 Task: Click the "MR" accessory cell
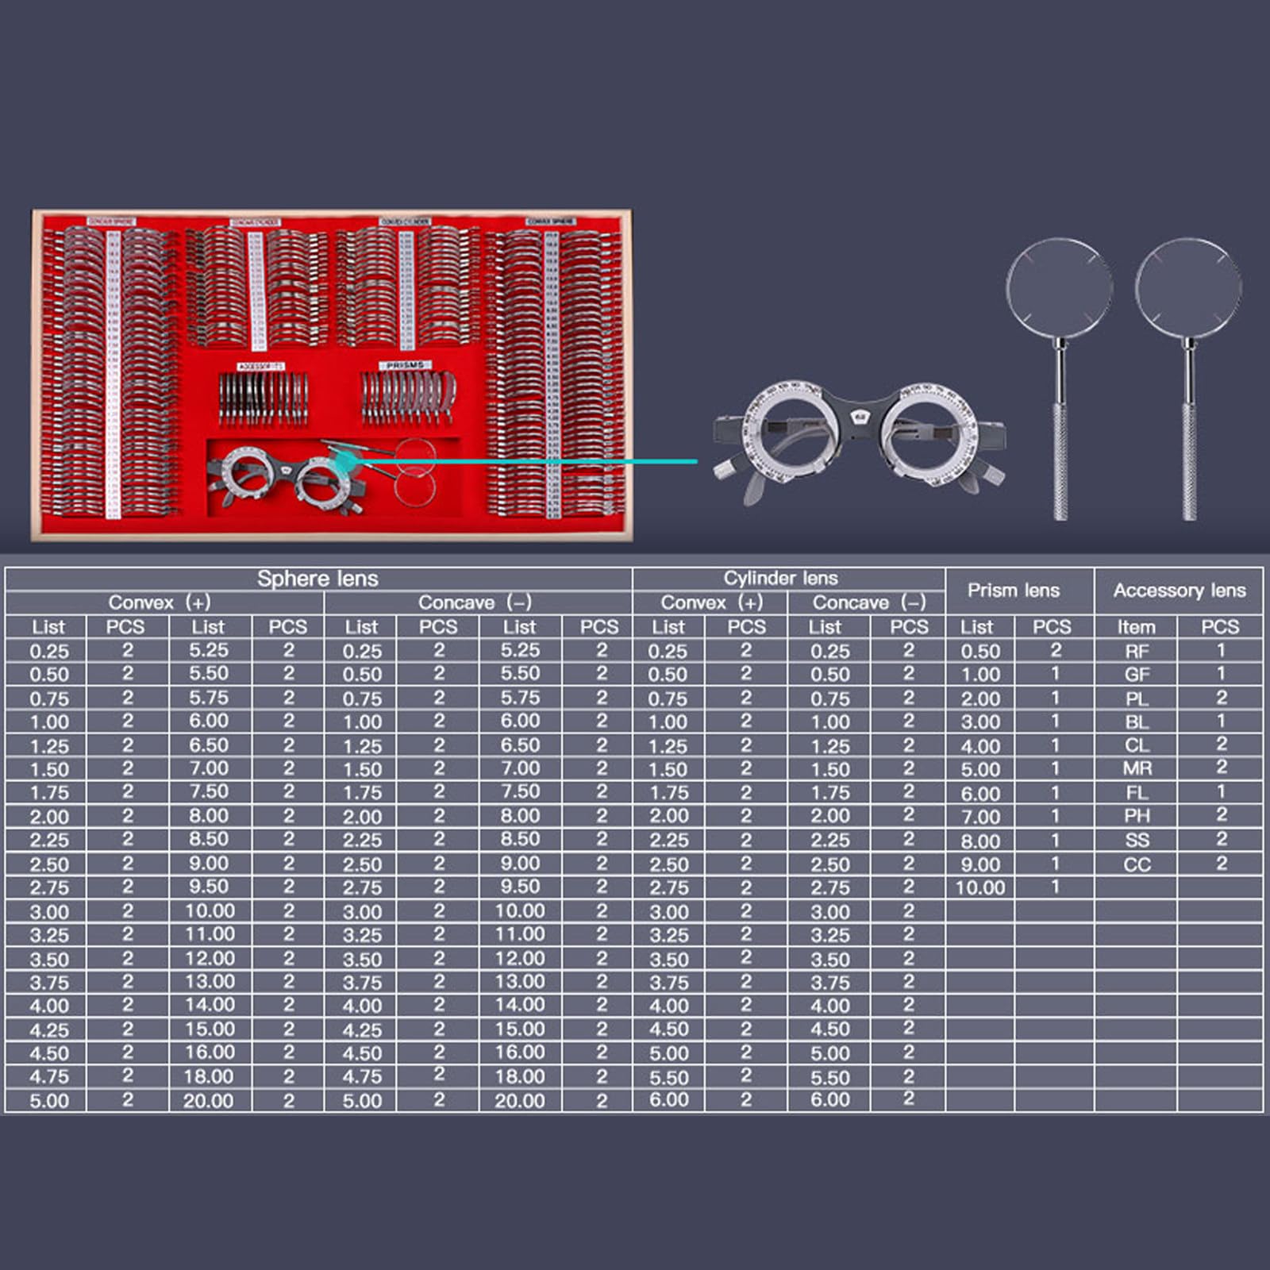1137,769
